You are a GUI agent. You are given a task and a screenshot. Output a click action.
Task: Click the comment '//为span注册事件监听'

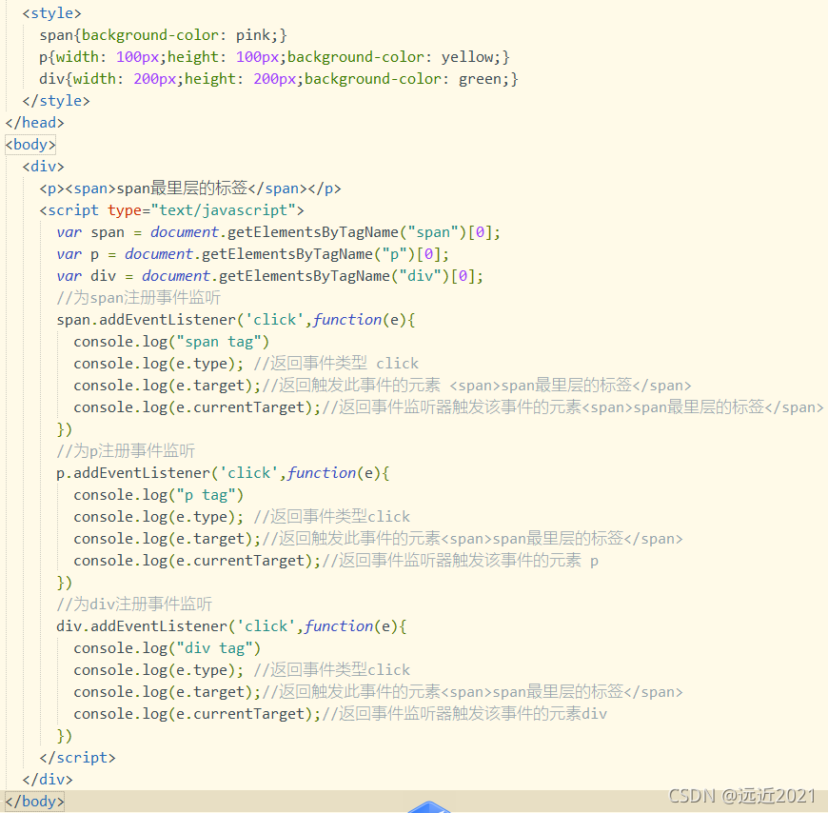coord(139,298)
